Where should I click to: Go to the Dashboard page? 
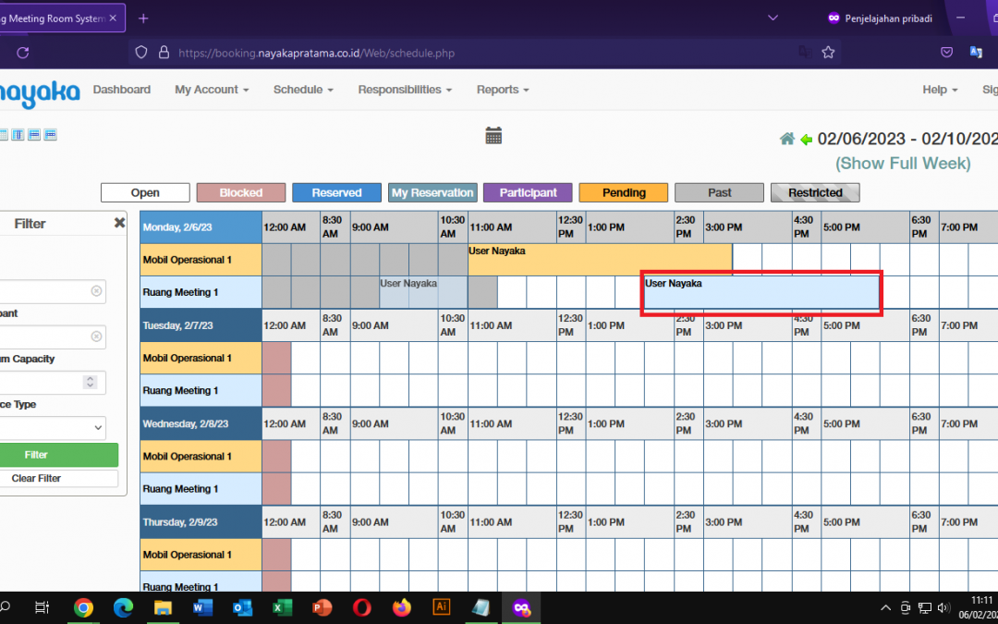121,90
